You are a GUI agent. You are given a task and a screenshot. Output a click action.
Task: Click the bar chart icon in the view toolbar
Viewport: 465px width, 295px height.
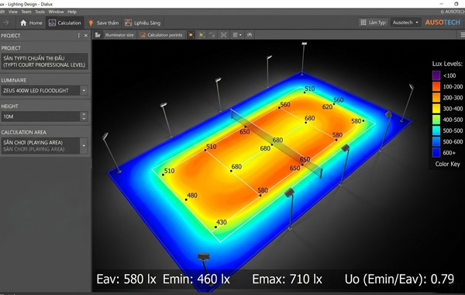click(98, 35)
